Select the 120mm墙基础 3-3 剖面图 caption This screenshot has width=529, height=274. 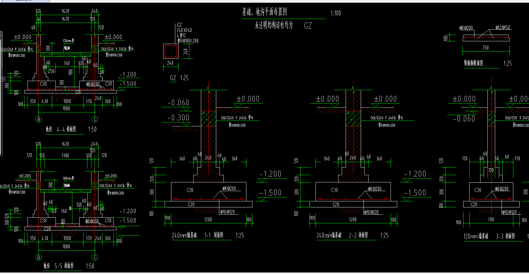(x=489, y=236)
